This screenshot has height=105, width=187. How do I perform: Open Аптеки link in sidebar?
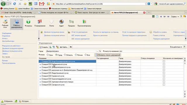click(x=5, y=38)
